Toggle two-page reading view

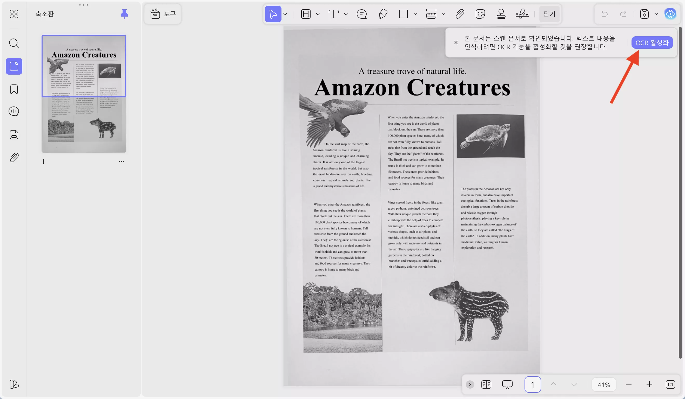coord(486,384)
